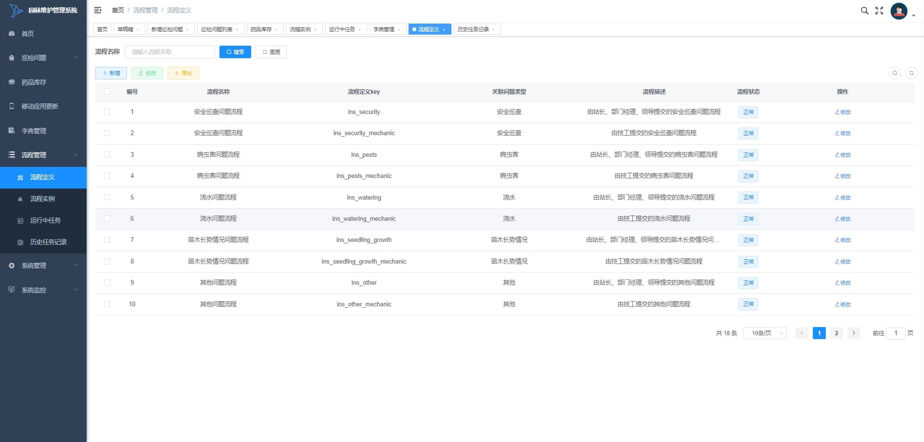Focus the 前往 page number input
The image size is (924, 442).
click(x=896, y=333)
